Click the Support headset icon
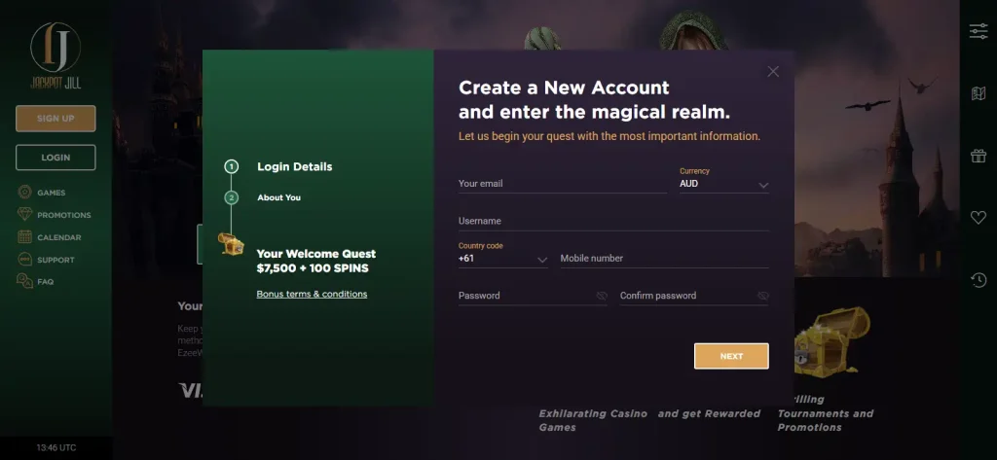 [24, 260]
